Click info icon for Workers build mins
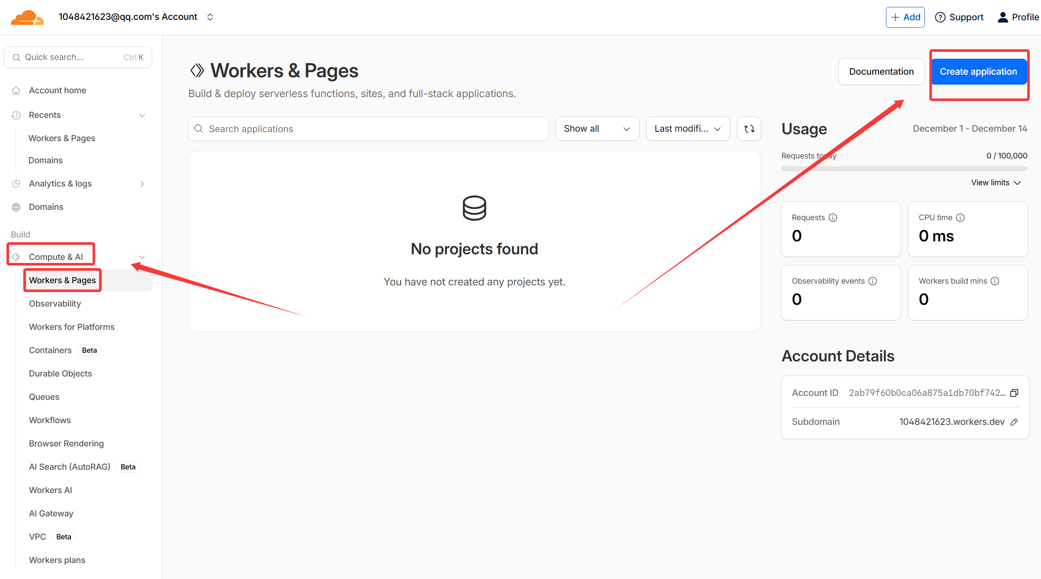This screenshot has width=1041, height=579. click(995, 281)
